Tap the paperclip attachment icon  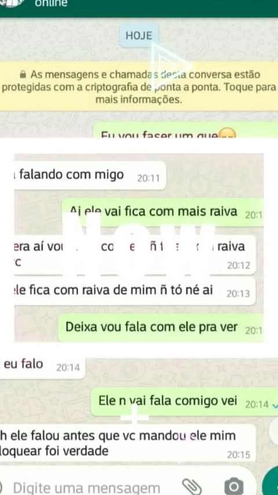click(192, 486)
